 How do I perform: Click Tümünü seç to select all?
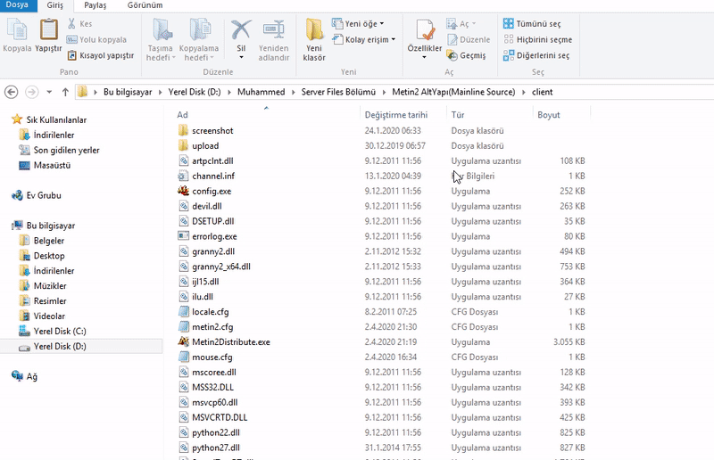click(x=532, y=24)
